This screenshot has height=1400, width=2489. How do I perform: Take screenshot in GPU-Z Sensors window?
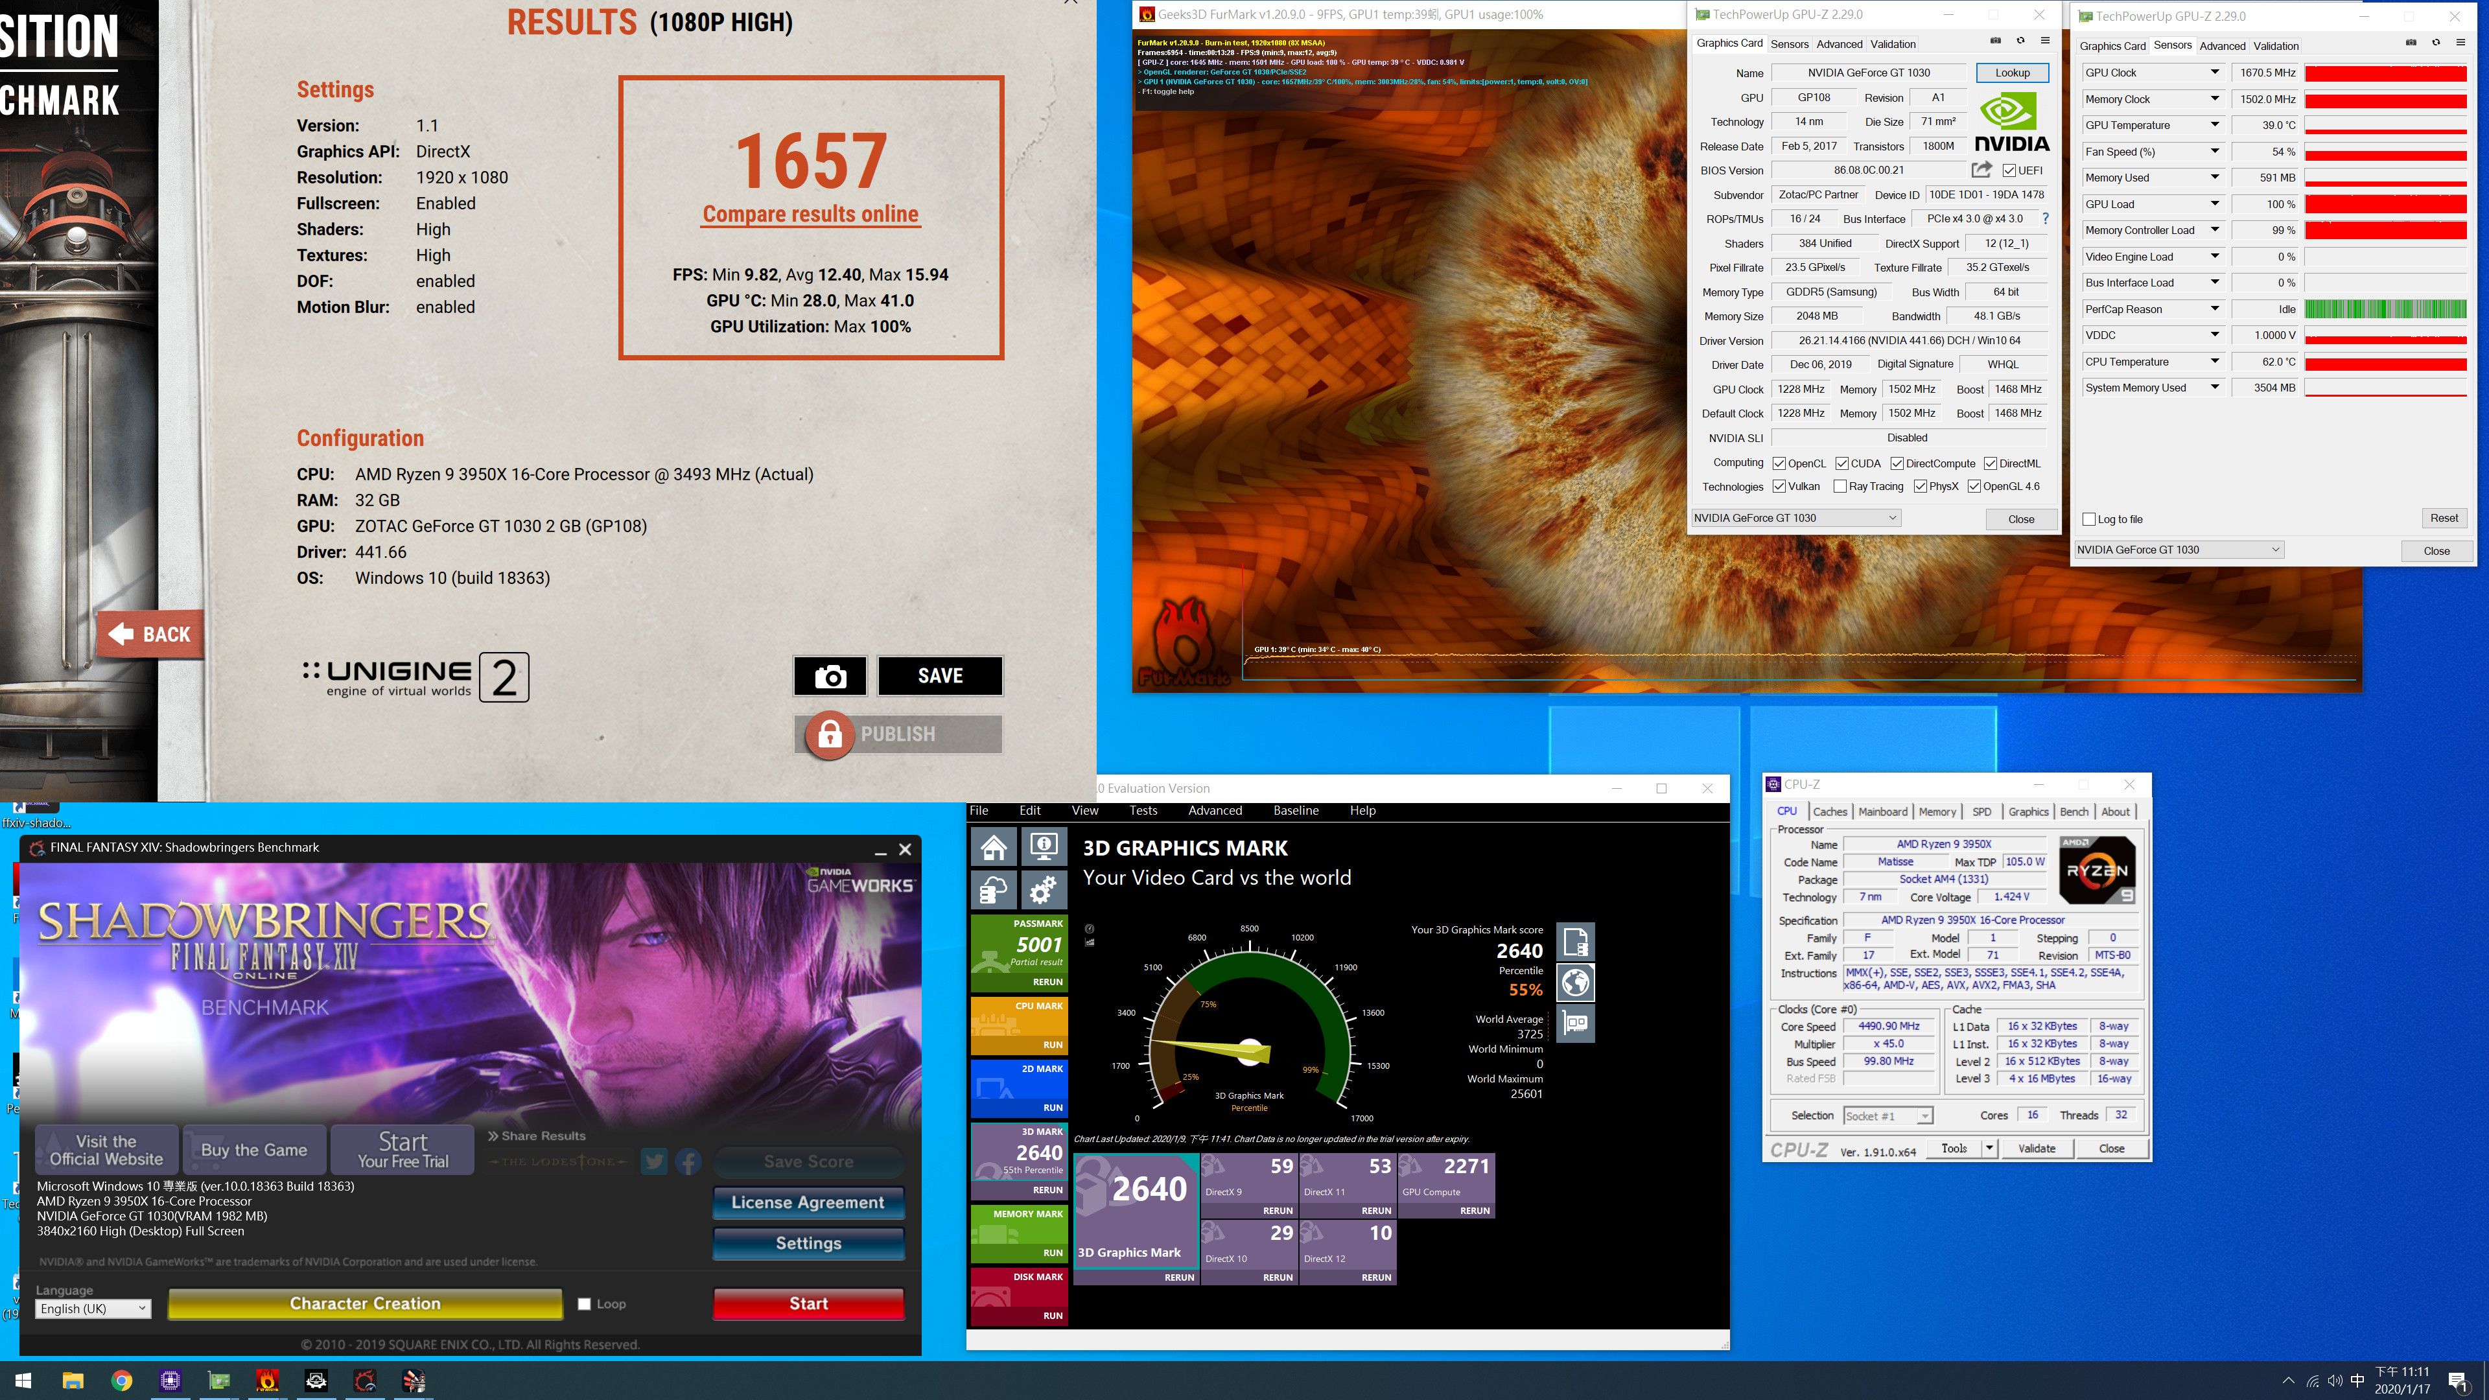2411,43
